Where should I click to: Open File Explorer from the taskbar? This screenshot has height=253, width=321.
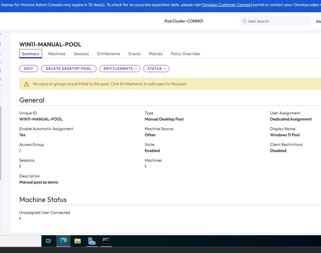pyautogui.click(x=77, y=241)
